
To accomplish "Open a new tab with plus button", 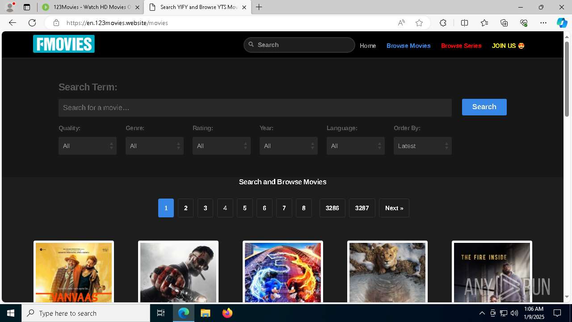I will pos(259,7).
